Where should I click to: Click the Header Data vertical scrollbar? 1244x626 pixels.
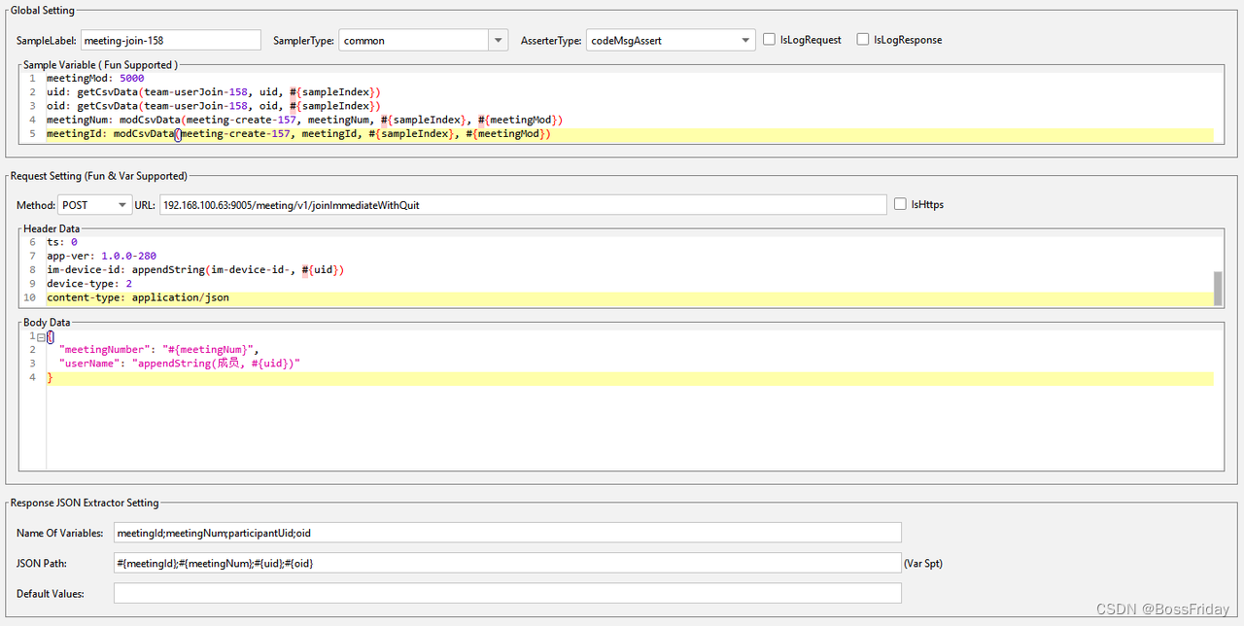click(x=1219, y=288)
